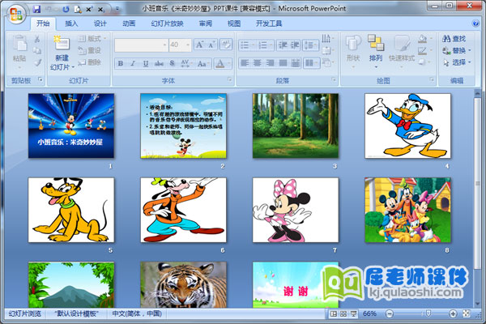Justify text alignment
Viewport: 486px width, 324px height.
[283, 63]
